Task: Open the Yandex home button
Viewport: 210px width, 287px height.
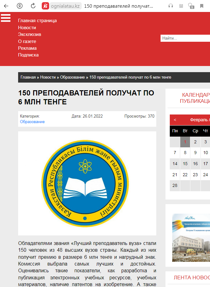Action: coord(20,6)
